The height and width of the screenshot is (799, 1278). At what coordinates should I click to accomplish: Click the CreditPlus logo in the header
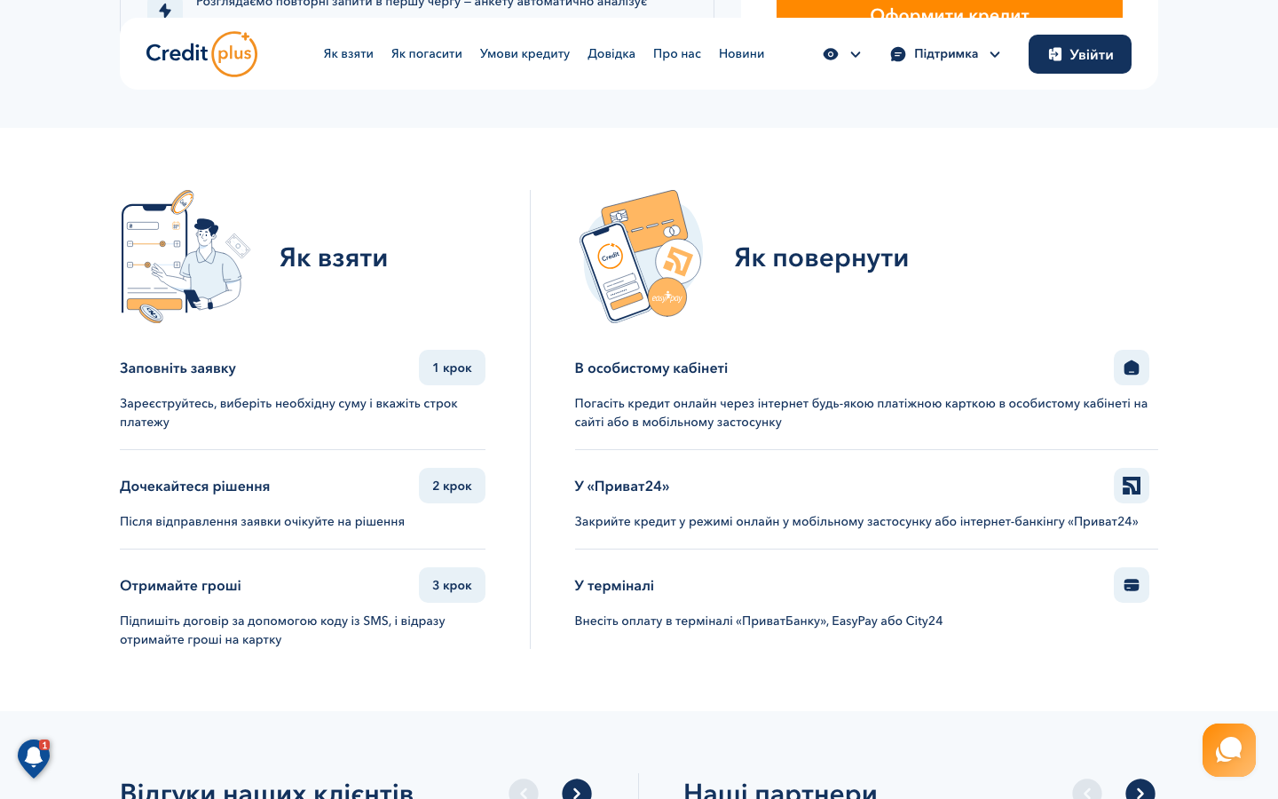point(201,53)
